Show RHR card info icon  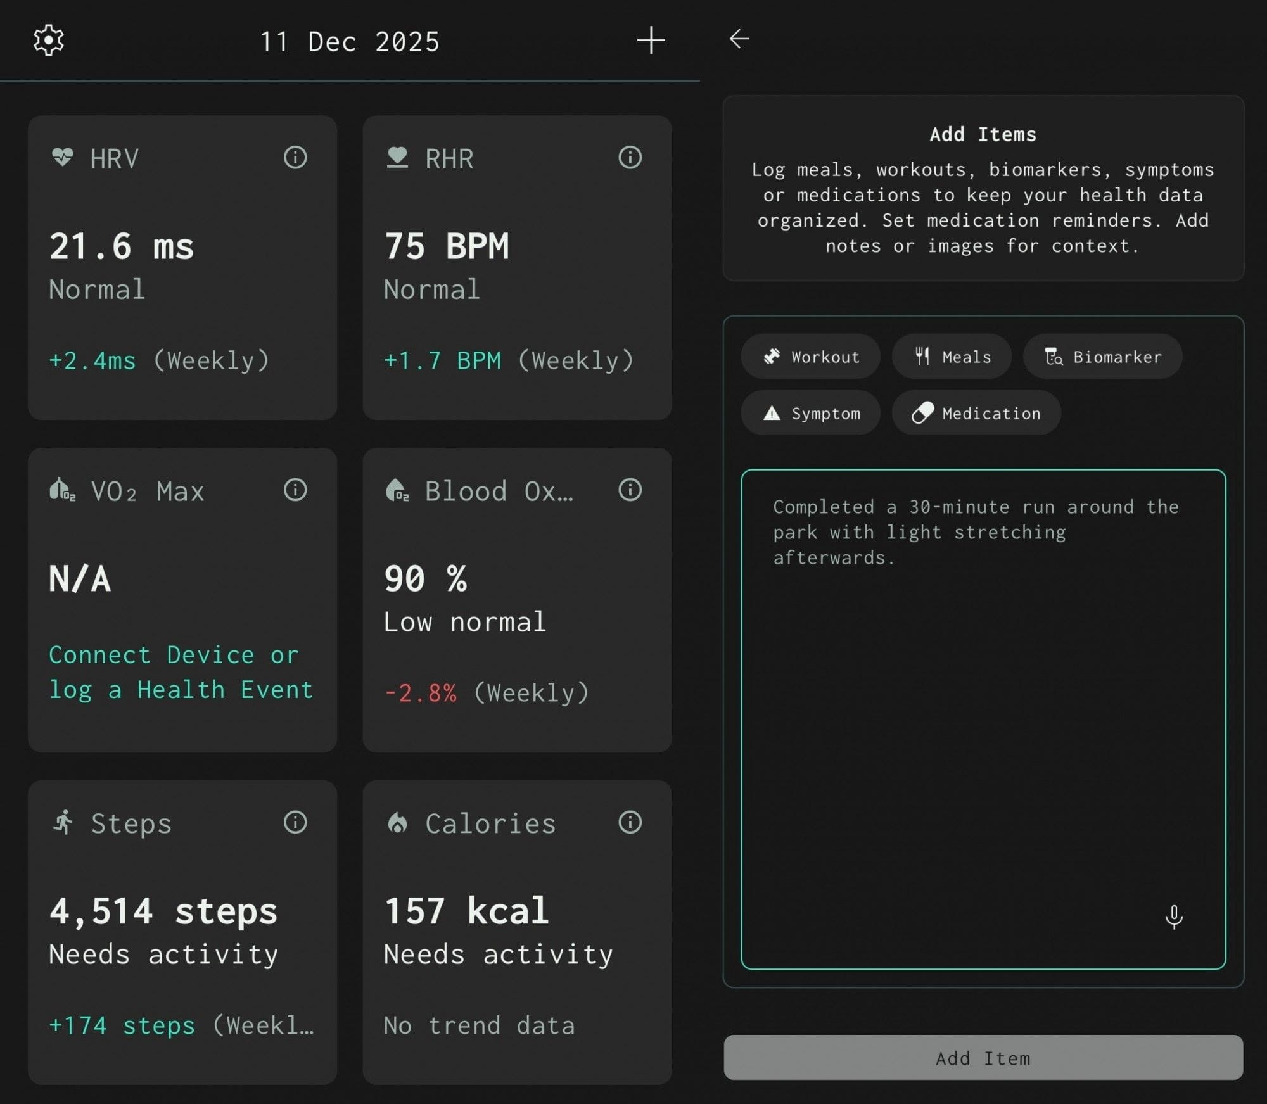[x=630, y=157]
